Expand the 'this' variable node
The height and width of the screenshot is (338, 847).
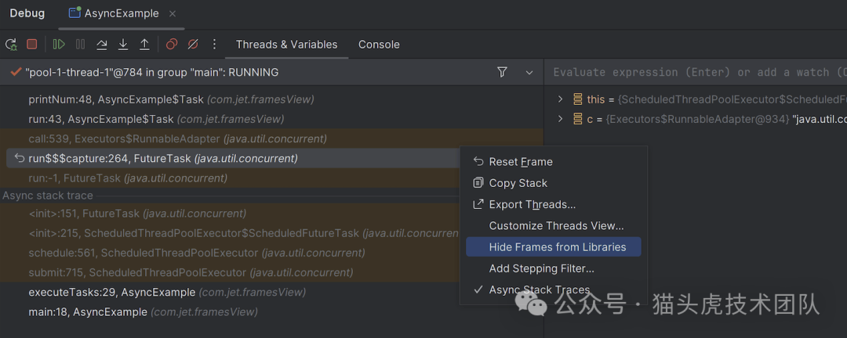pos(560,99)
